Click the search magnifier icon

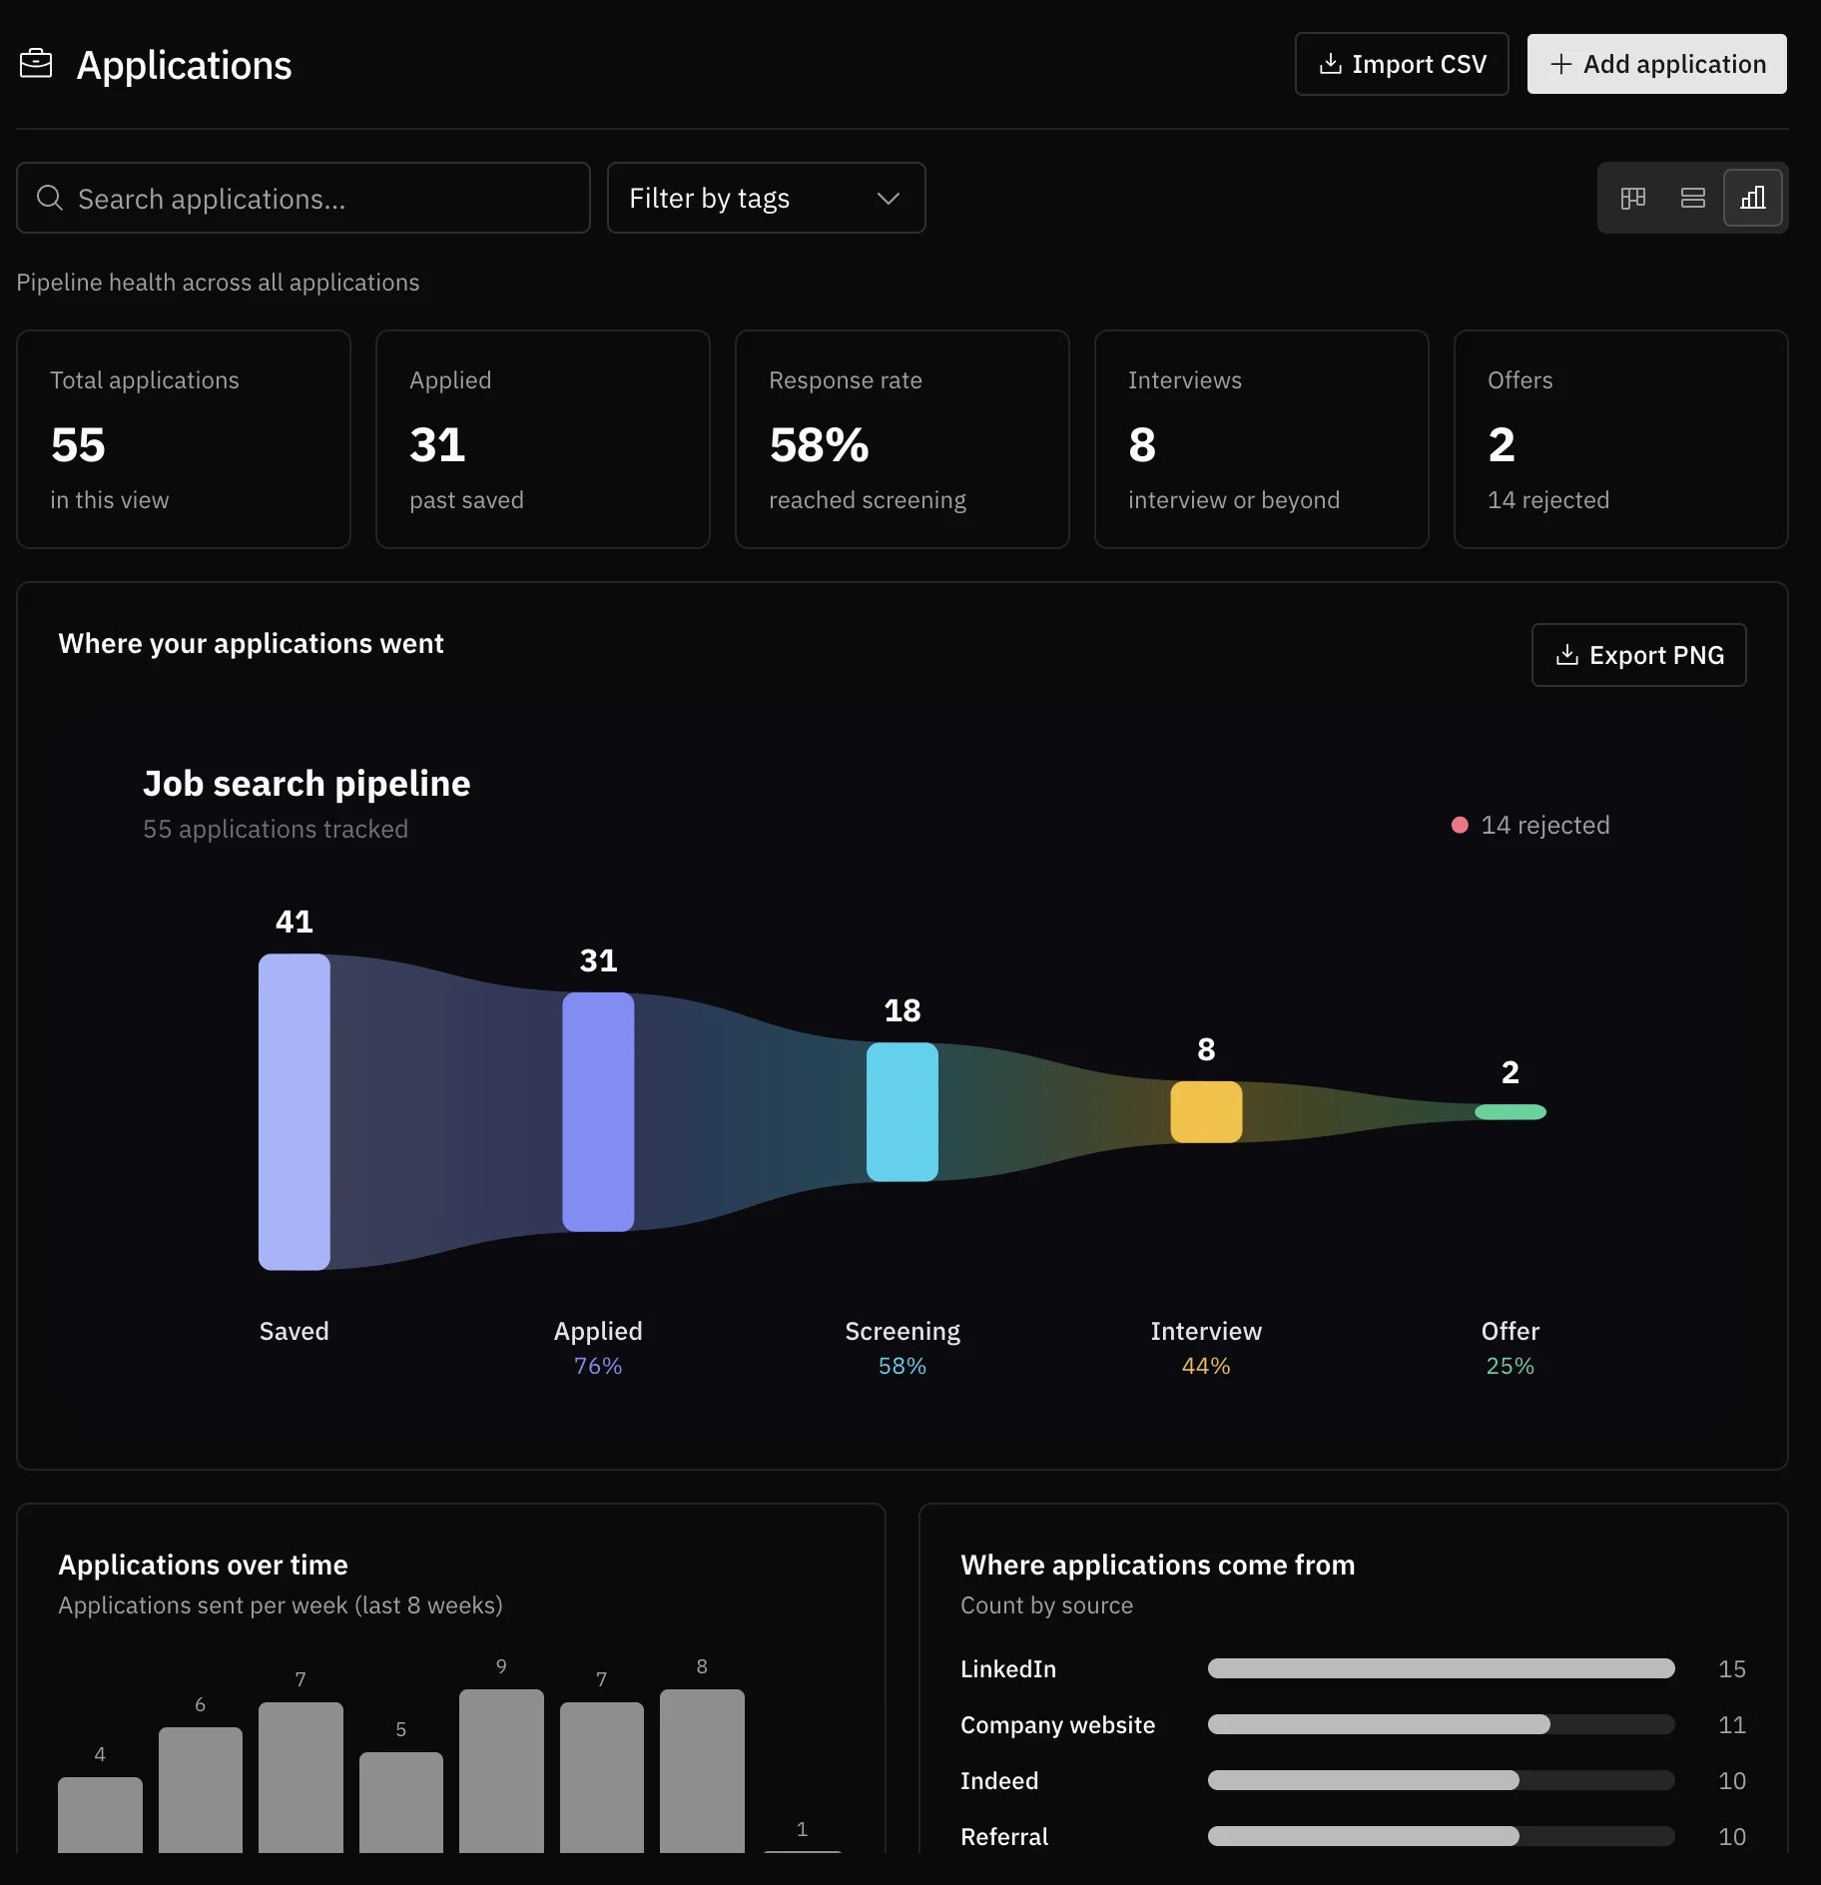click(x=50, y=198)
